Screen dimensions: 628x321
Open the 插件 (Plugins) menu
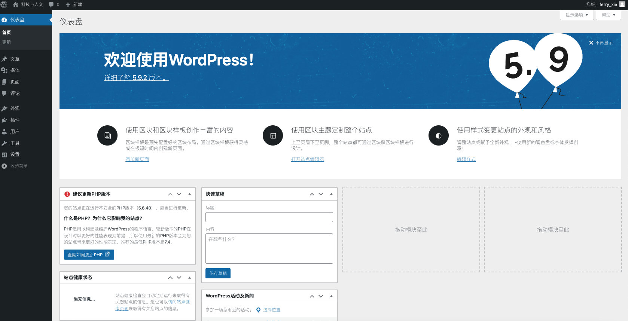(15, 120)
